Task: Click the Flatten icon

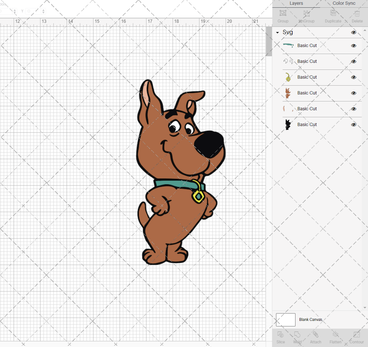Action: [x=335, y=337]
